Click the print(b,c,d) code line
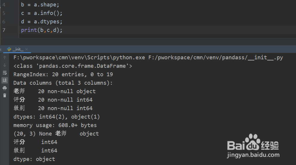The height and width of the screenshot is (165, 296). tap(42, 30)
